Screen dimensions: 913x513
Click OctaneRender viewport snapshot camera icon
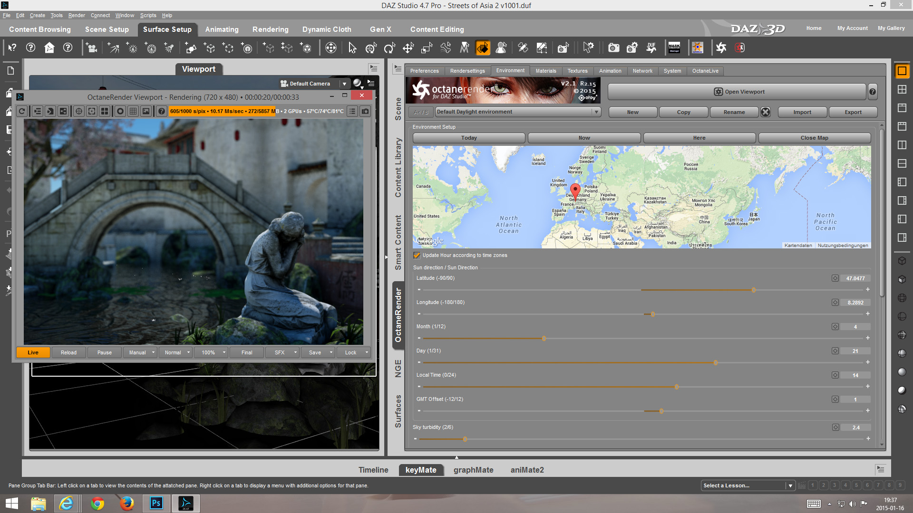pos(365,111)
